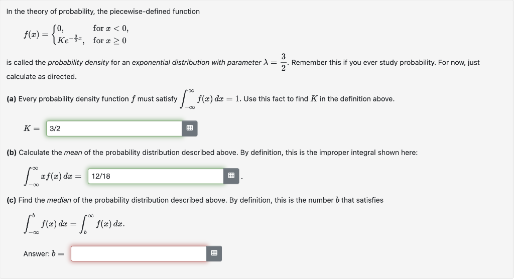Click the "K =" label before the first field
This screenshot has width=514, height=280.
tap(33, 128)
